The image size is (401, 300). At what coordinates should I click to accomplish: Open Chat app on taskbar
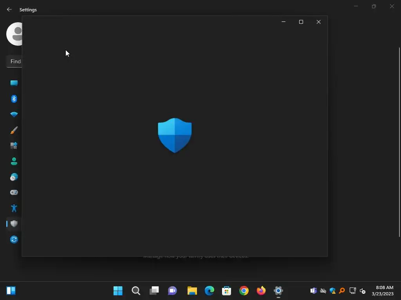point(172,291)
